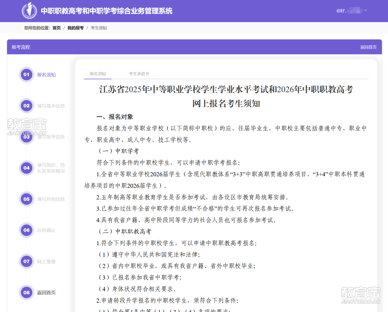Select step 05 circle icon

(27, 199)
